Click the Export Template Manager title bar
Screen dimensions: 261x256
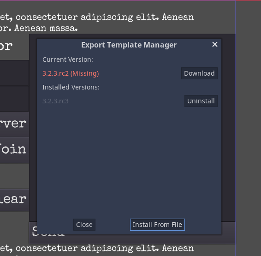click(129, 45)
